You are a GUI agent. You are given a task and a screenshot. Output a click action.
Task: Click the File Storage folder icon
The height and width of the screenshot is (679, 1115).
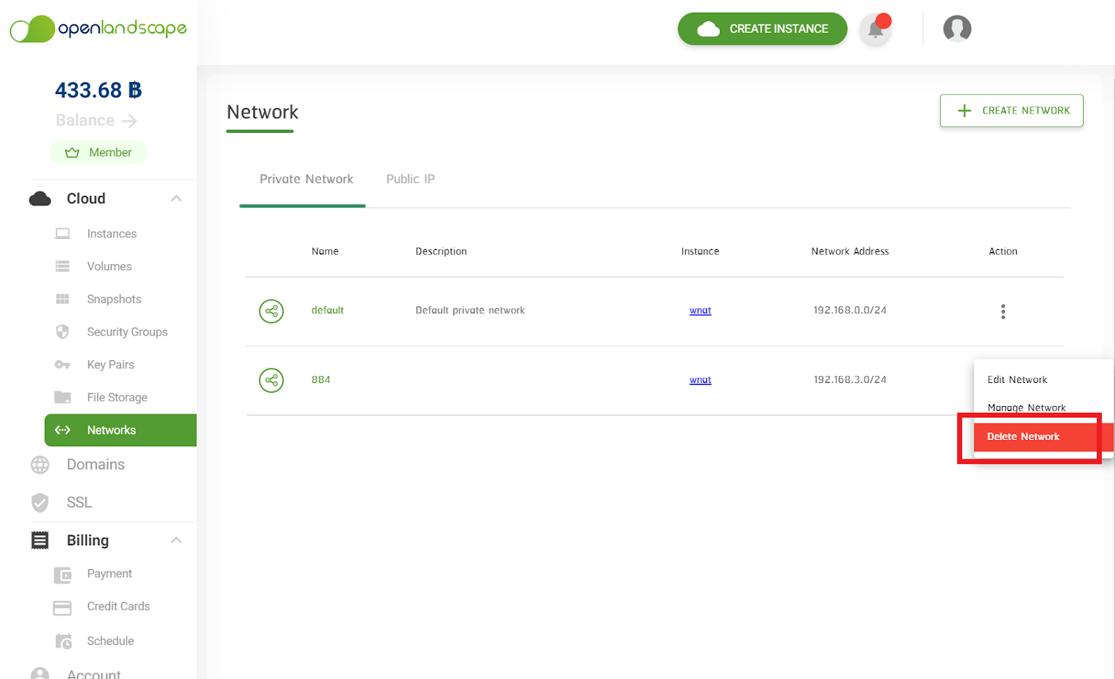coord(63,398)
